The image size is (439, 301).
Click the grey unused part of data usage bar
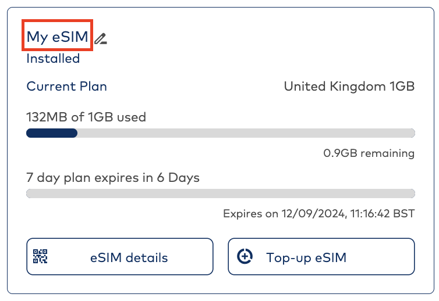point(245,133)
